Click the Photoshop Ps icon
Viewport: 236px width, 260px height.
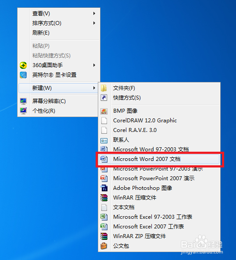[x=104, y=188]
